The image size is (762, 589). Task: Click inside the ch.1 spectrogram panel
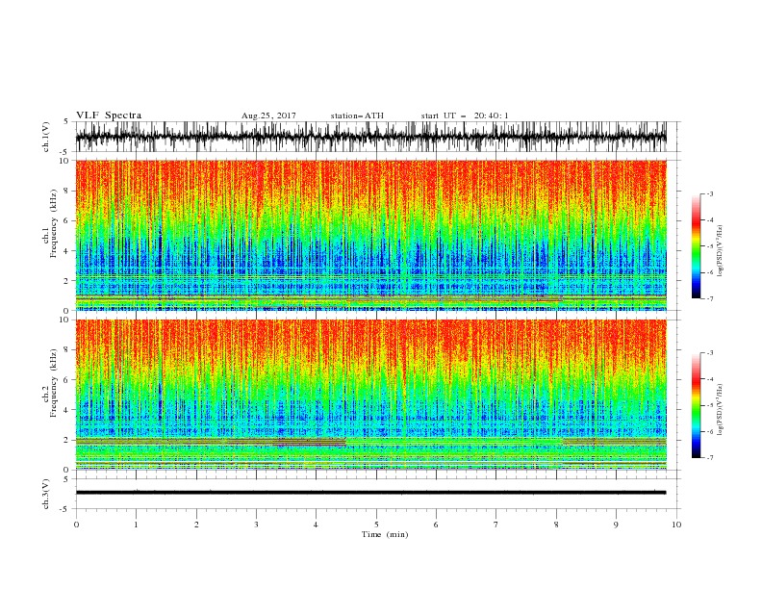click(x=370, y=235)
